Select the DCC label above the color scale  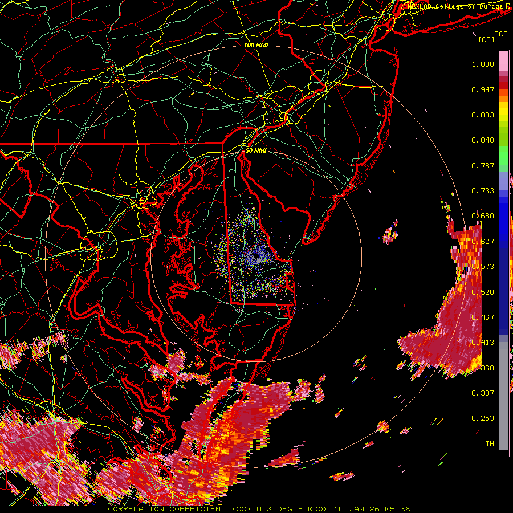501,34
